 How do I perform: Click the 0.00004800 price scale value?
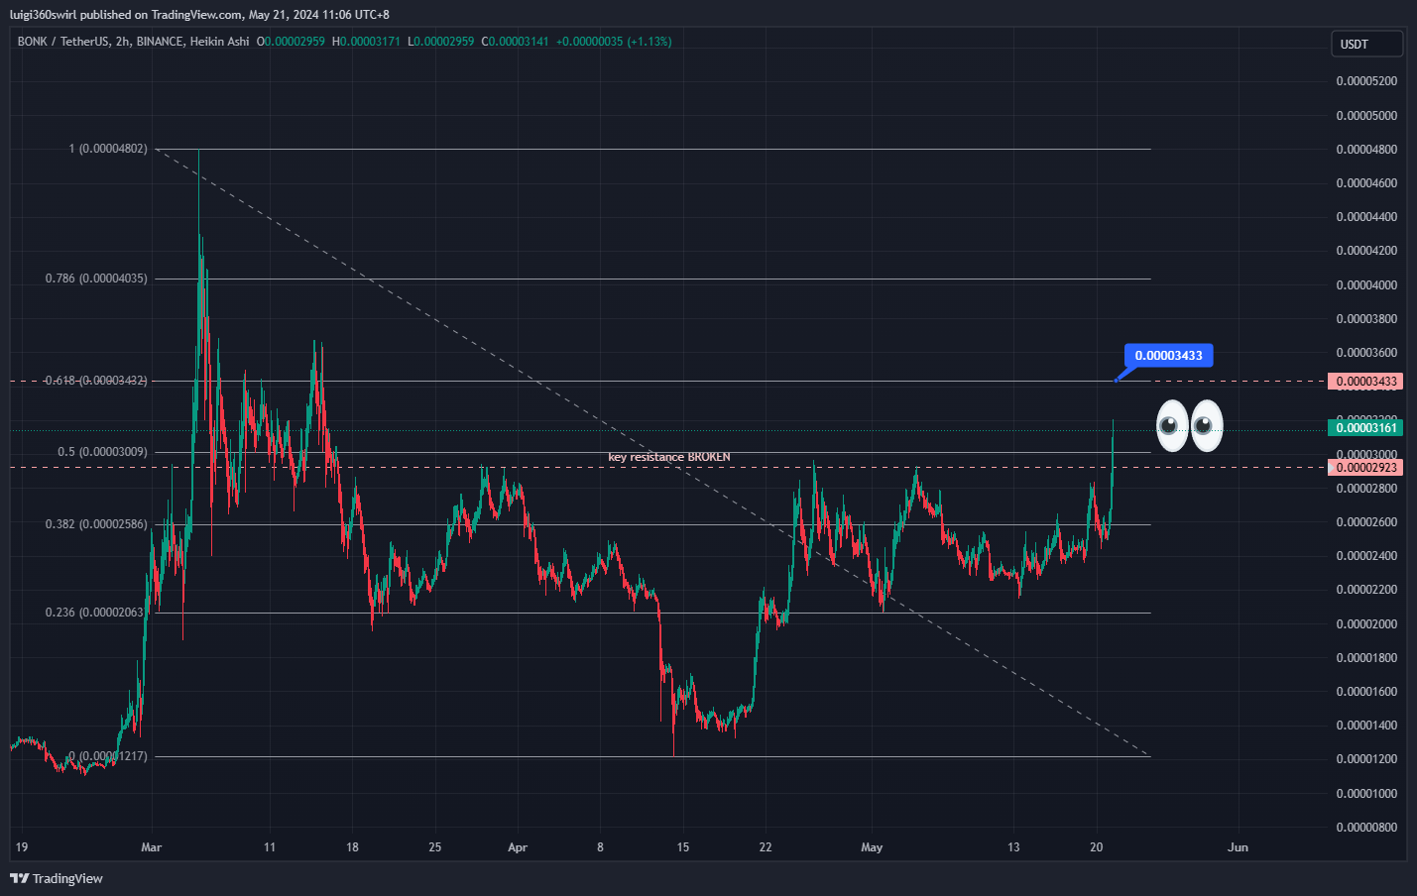tap(1366, 150)
